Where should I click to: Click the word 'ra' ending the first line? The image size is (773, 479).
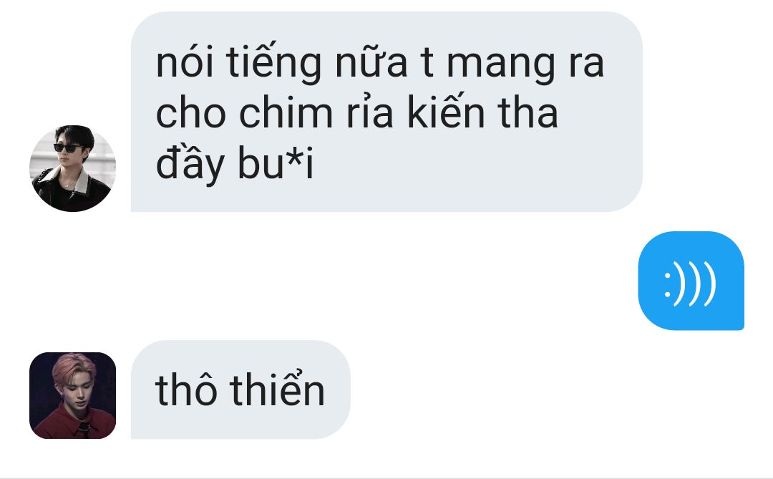(x=586, y=64)
